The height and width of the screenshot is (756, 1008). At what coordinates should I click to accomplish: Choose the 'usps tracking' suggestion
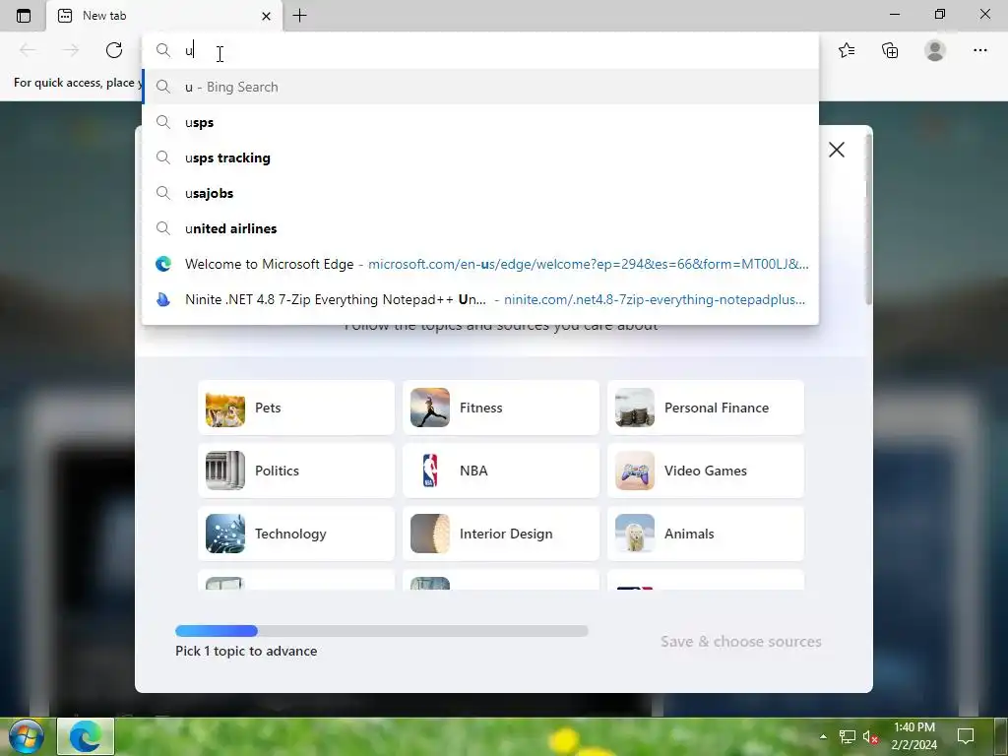click(480, 157)
